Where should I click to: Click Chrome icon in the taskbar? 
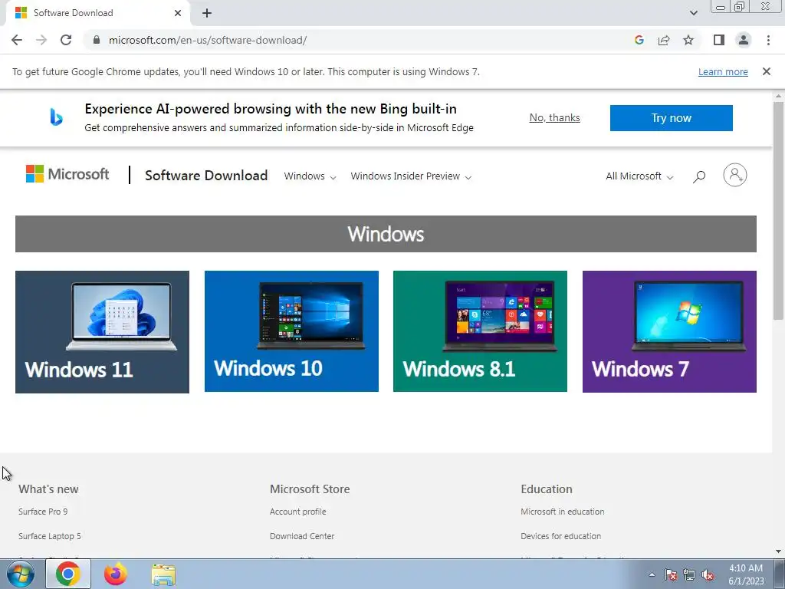pyautogui.click(x=68, y=574)
